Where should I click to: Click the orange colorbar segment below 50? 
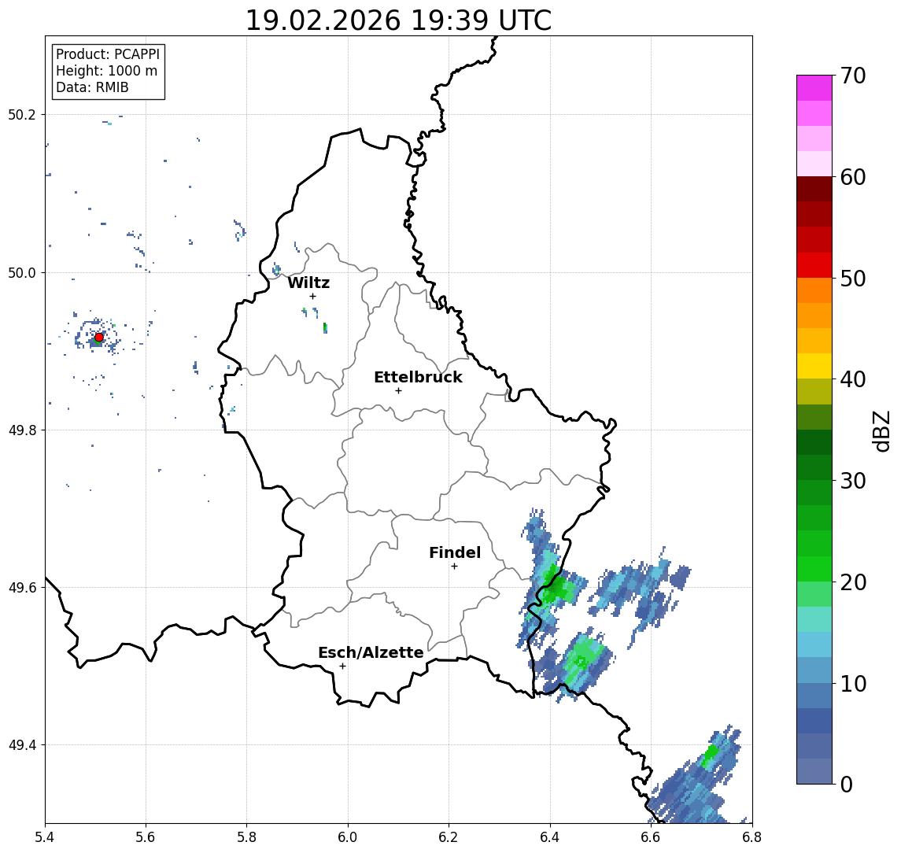click(814, 290)
